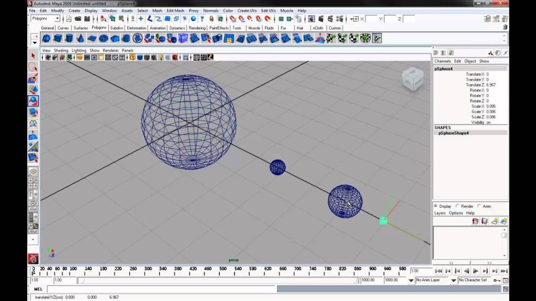This screenshot has width=536, height=301.
Task: Choose the Select tool arrow in the toolbox
Action: tap(33, 55)
